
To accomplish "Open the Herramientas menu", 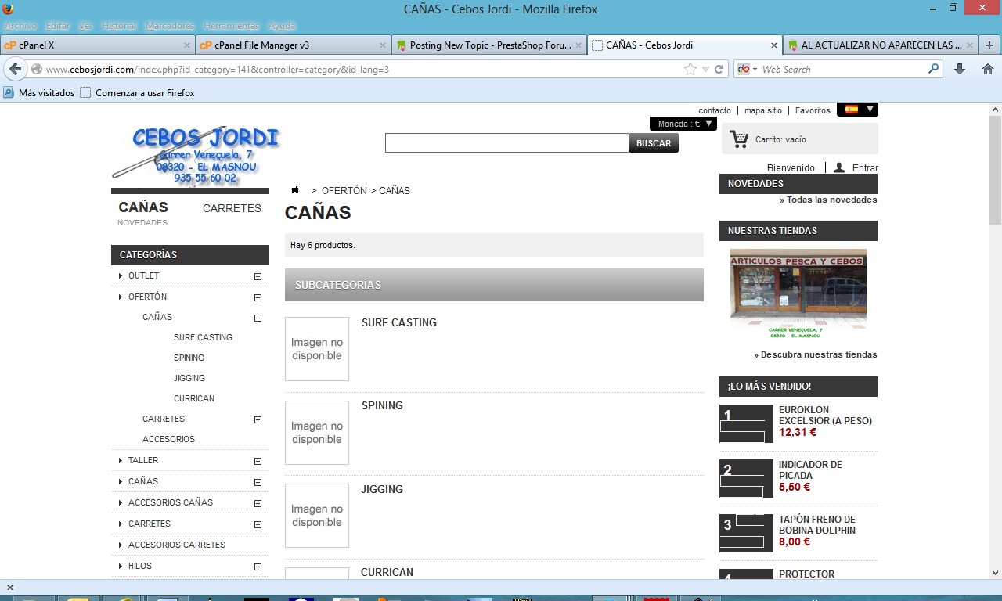I will [x=231, y=26].
